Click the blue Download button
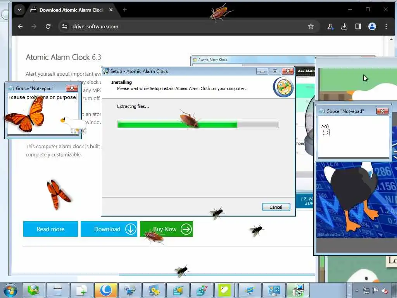Viewport: 397px width, 298px height. pos(109,229)
